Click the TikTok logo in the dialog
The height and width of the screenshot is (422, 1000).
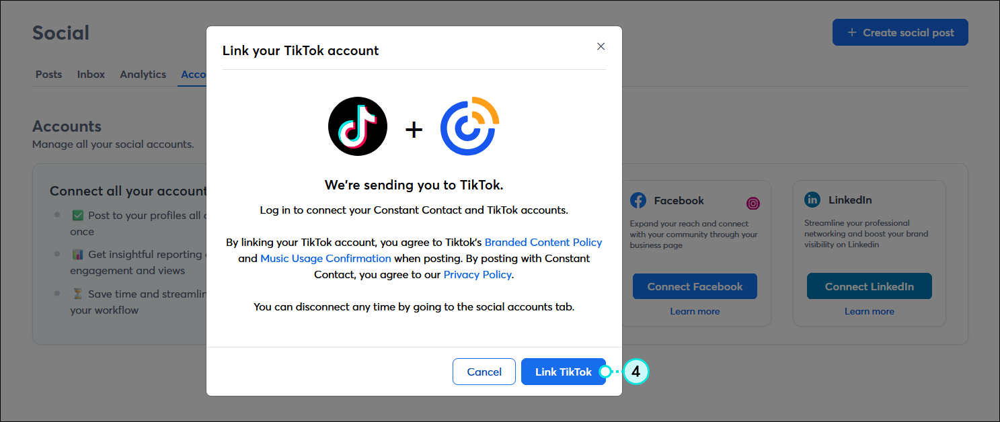tap(357, 126)
